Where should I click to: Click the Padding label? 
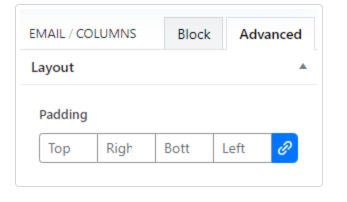point(63,115)
